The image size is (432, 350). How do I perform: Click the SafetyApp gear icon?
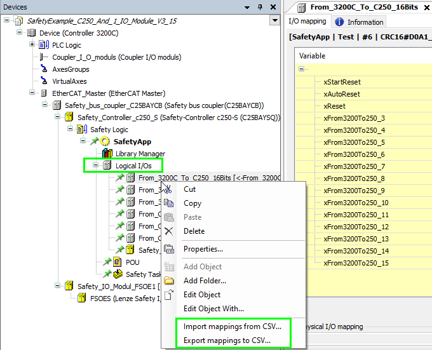[x=105, y=141]
